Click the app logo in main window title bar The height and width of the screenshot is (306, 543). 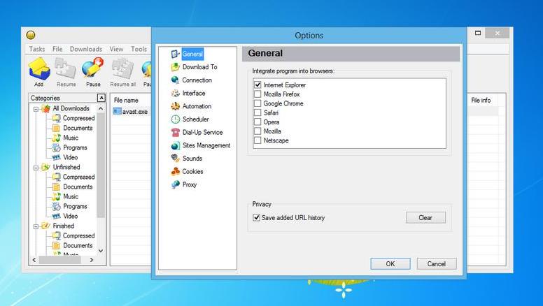click(31, 35)
